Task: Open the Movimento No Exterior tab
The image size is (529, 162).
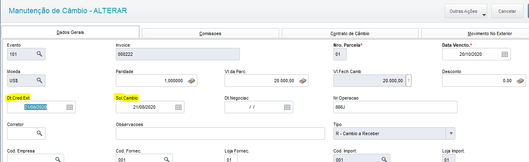Action: [x=475, y=33]
